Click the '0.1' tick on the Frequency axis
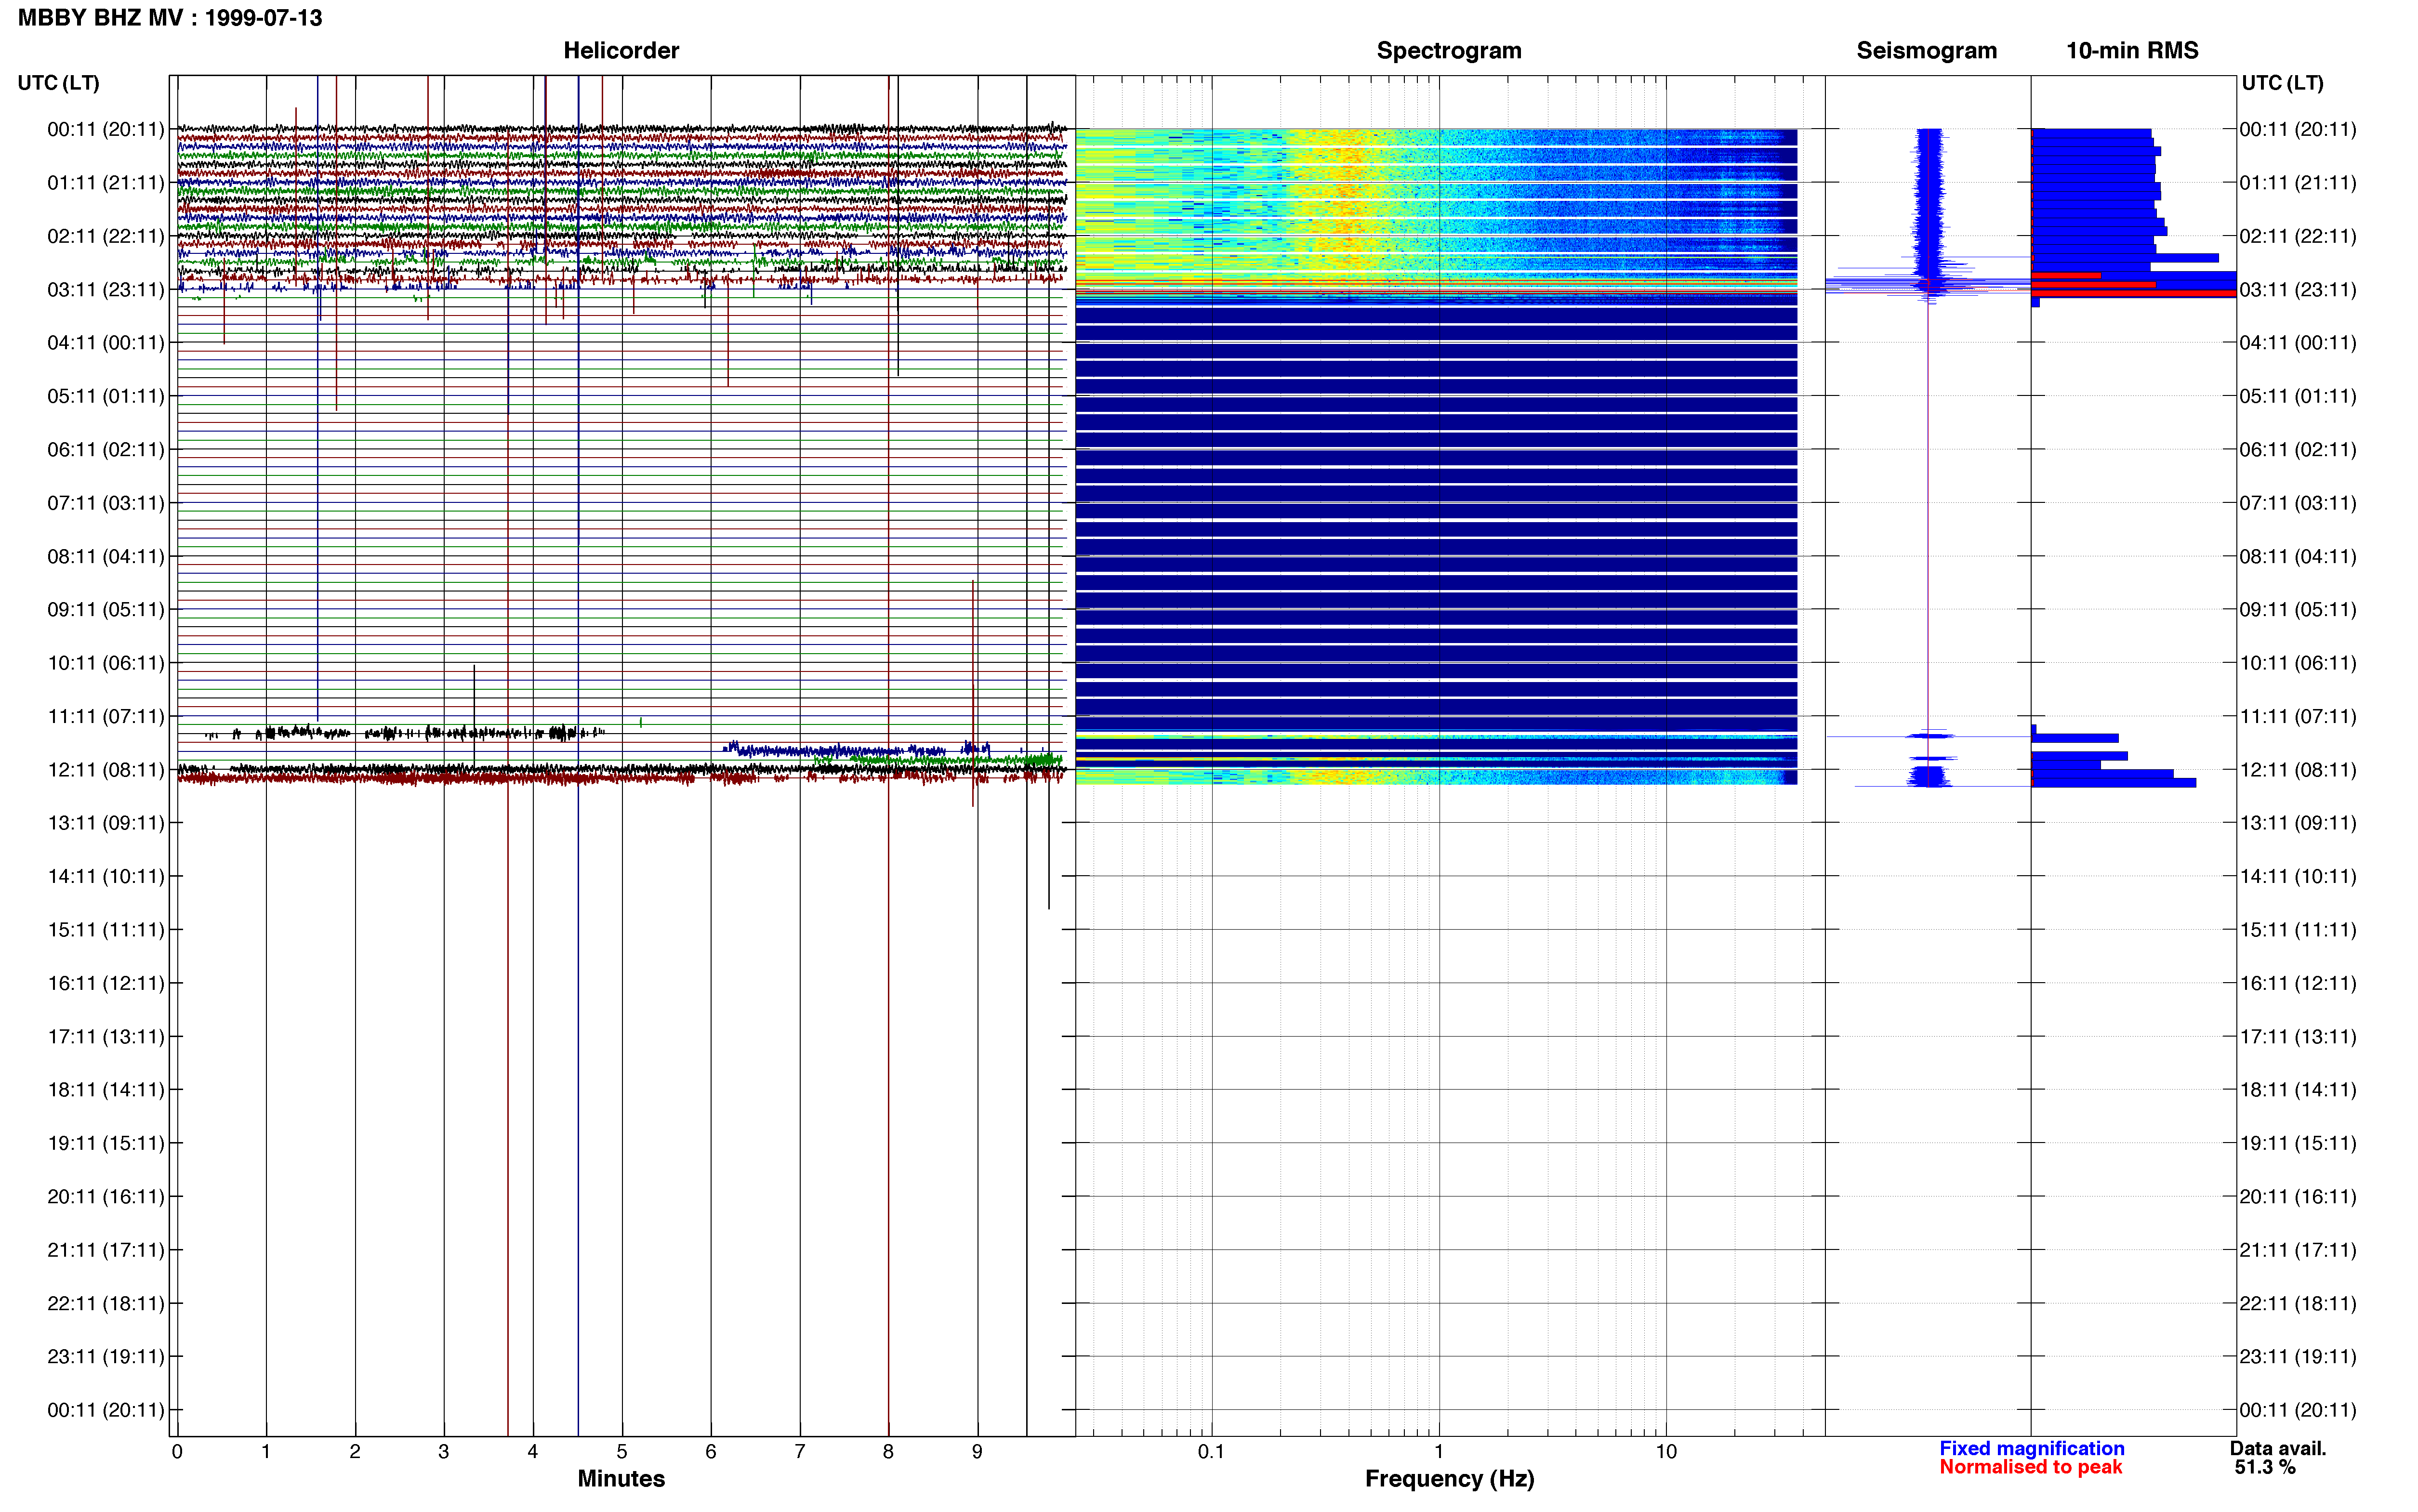The height and width of the screenshot is (1512, 2418). click(1211, 1452)
